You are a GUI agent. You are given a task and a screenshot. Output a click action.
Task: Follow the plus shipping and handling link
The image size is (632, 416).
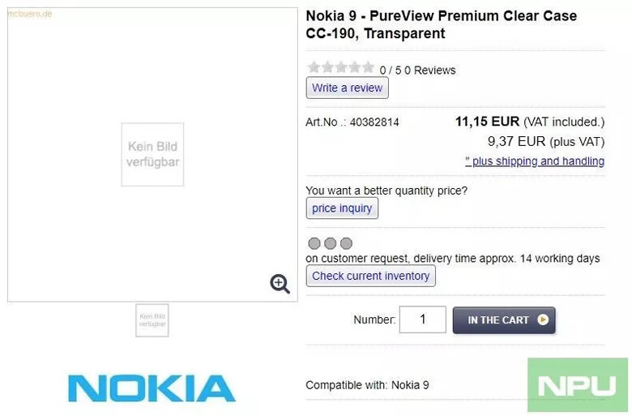tap(535, 161)
